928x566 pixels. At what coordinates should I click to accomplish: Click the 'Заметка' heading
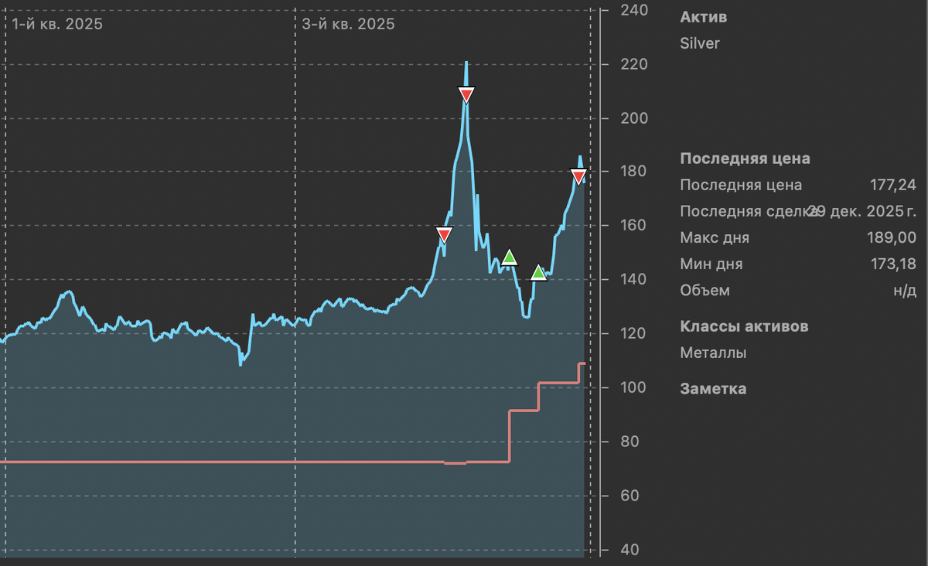pos(713,388)
